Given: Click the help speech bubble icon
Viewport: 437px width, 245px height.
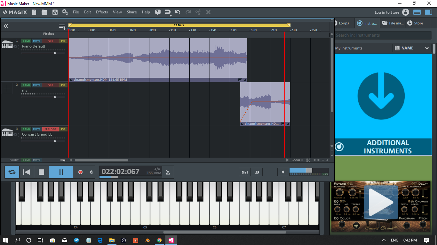Looking at the screenshot, I should pyautogui.click(x=158, y=12).
